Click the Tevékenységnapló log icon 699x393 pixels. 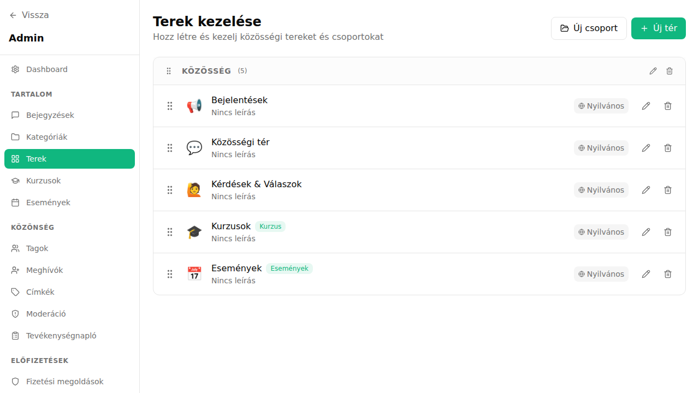click(x=15, y=335)
